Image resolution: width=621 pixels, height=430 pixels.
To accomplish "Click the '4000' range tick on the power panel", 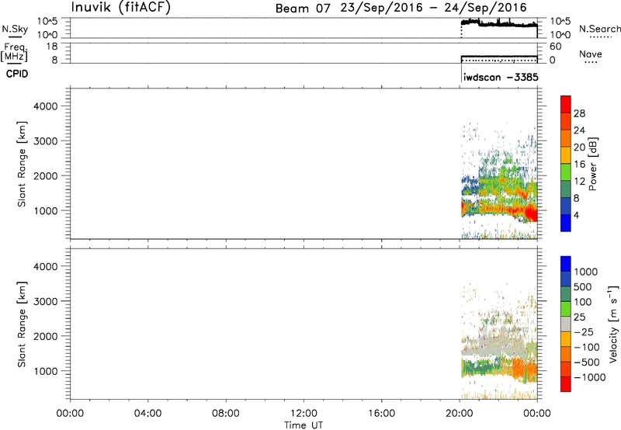I will click(x=46, y=106).
